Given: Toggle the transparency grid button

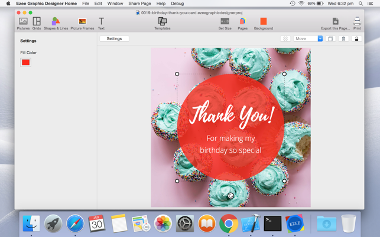Looking at the screenshot, I should pos(285,39).
